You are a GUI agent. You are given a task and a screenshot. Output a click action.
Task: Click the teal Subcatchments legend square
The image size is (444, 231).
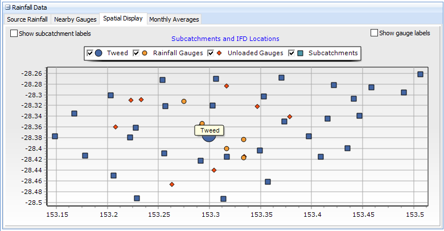pyautogui.click(x=301, y=53)
